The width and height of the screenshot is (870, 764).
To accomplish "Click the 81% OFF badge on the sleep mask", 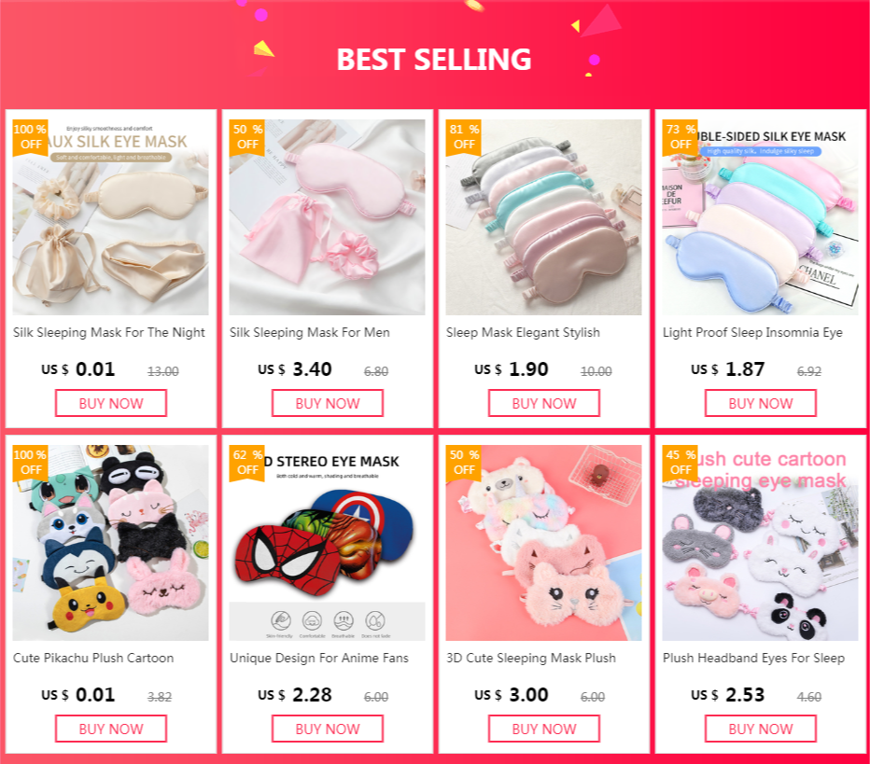I will 464,137.
